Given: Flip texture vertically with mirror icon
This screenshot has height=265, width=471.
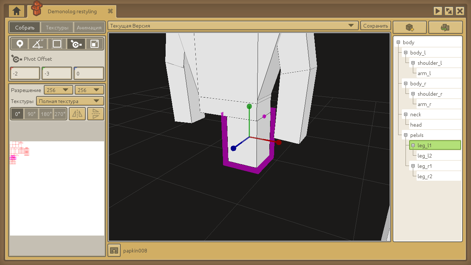Looking at the screenshot, I should 96,114.
